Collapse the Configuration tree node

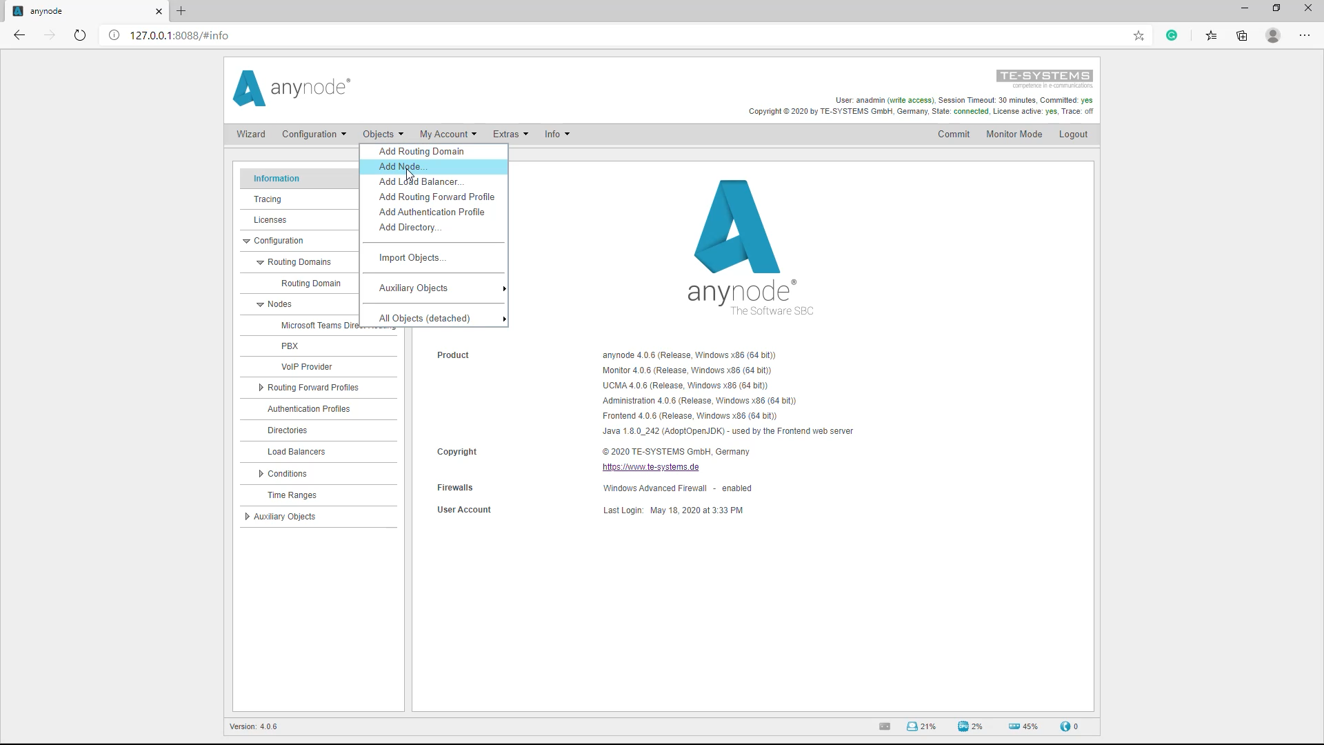pos(246,241)
